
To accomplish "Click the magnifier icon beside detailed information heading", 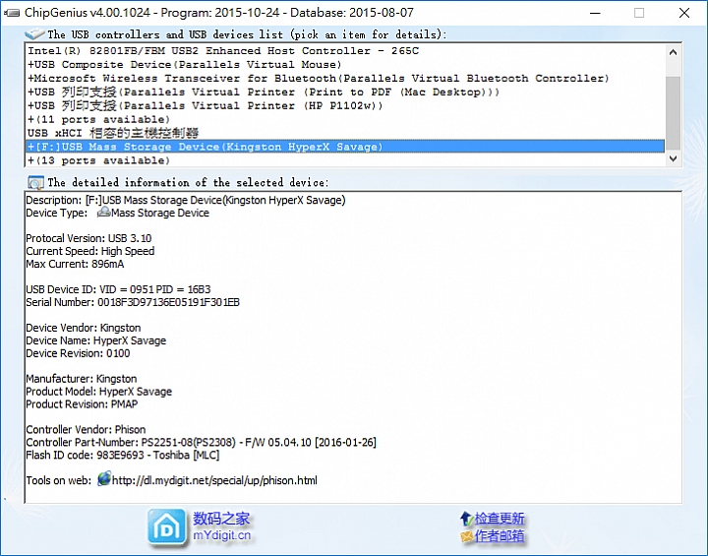I will click(x=35, y=183).
